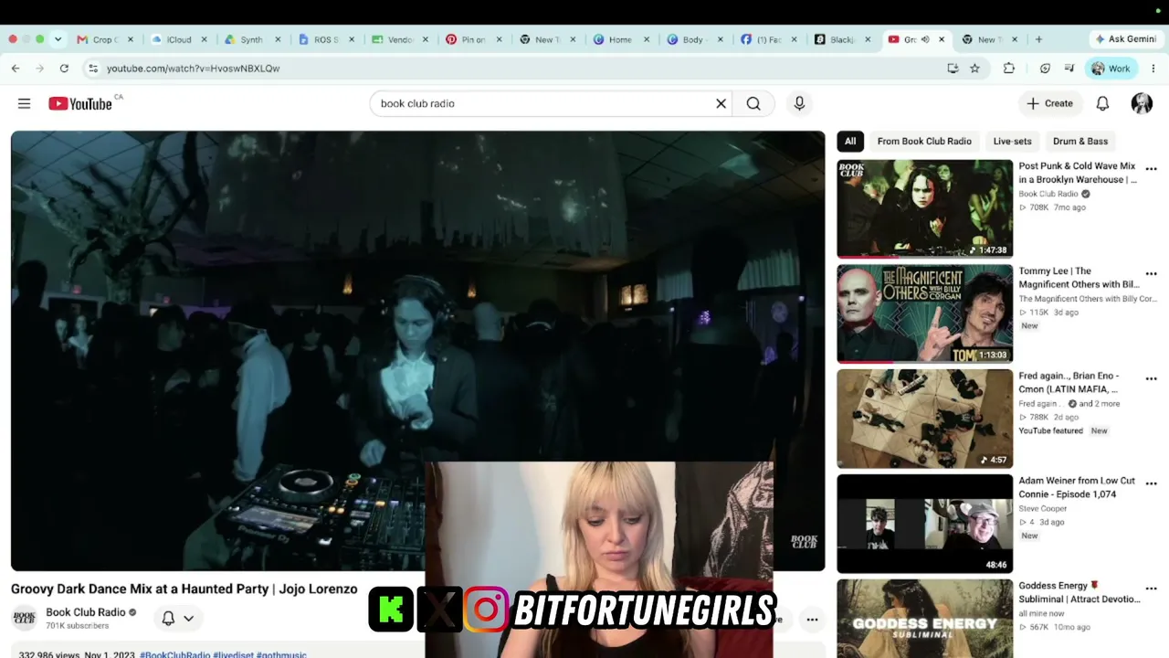Open the Chrome three-dot menu
This screenshot has width=1169, height=658.
pos(1153,69)
